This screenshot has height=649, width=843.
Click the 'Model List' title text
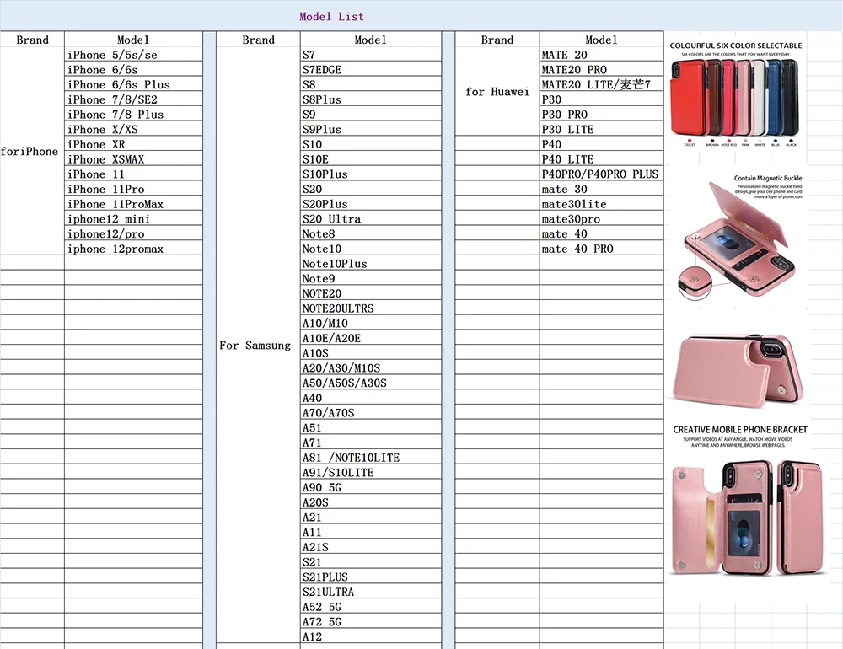(331, 17)
